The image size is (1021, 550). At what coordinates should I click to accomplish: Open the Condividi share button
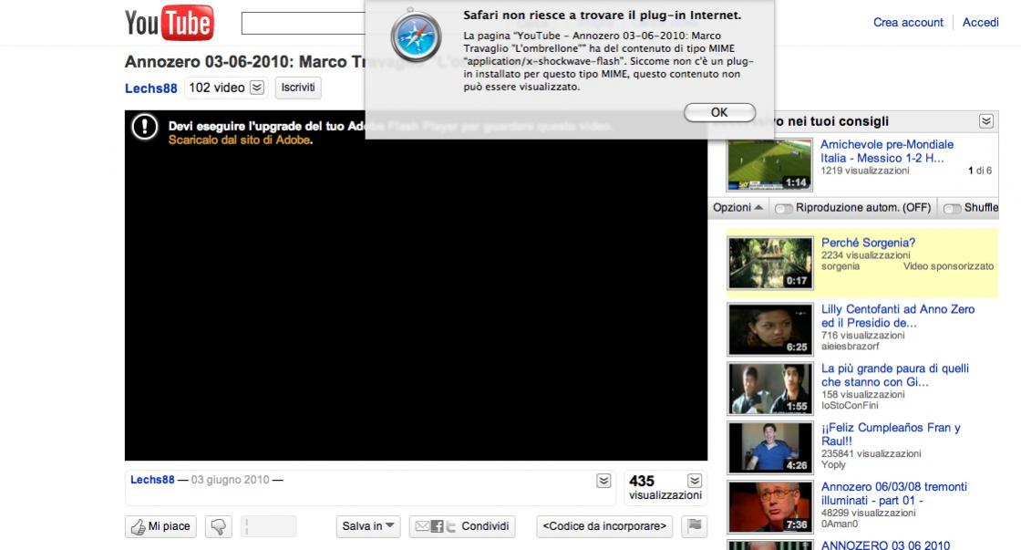point(461,526)
